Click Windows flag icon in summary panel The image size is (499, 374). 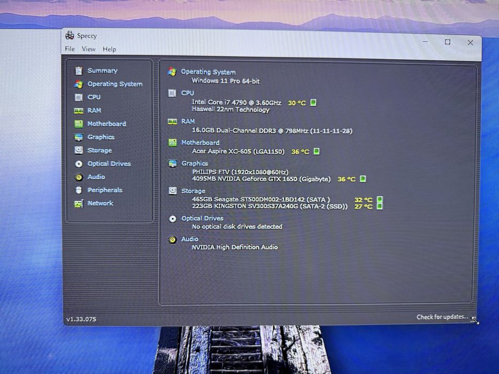pos(172,72)
